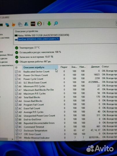The height and width of the screenshot is (156, 117).
Task: Click the green down-arrow update icon
Action: click(x=49, y=23)
